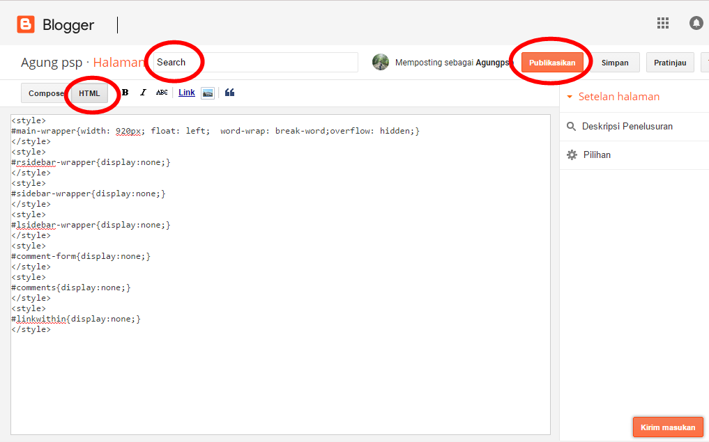Click the #sidebar-wrapper{display:none;} line
709x442 pixels.
pos(89,194)
